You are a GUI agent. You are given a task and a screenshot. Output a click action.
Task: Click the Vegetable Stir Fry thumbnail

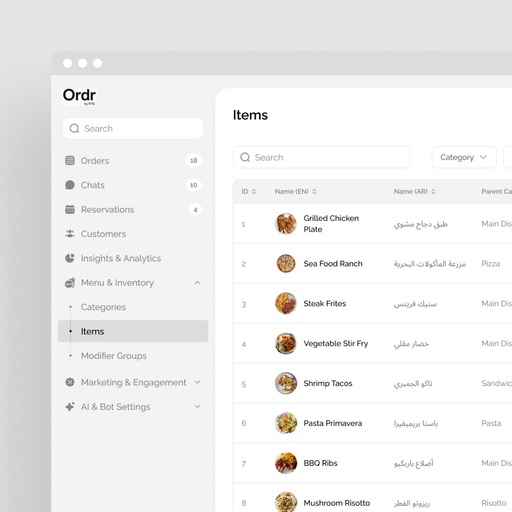(286, 344)
